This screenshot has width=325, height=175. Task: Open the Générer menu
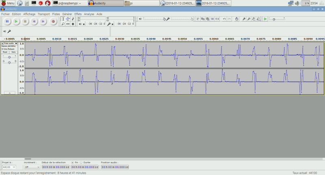coord(67,14)
